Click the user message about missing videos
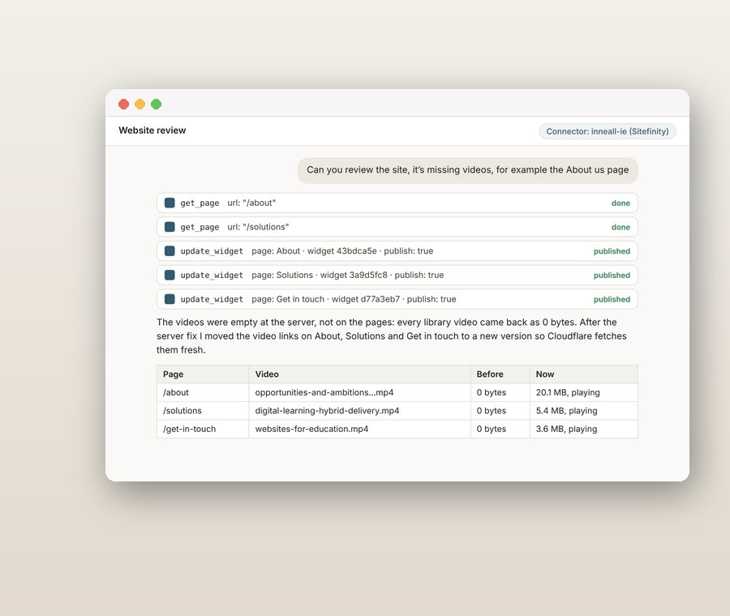The height and width of the screenshot is (616, 730). 467,170
